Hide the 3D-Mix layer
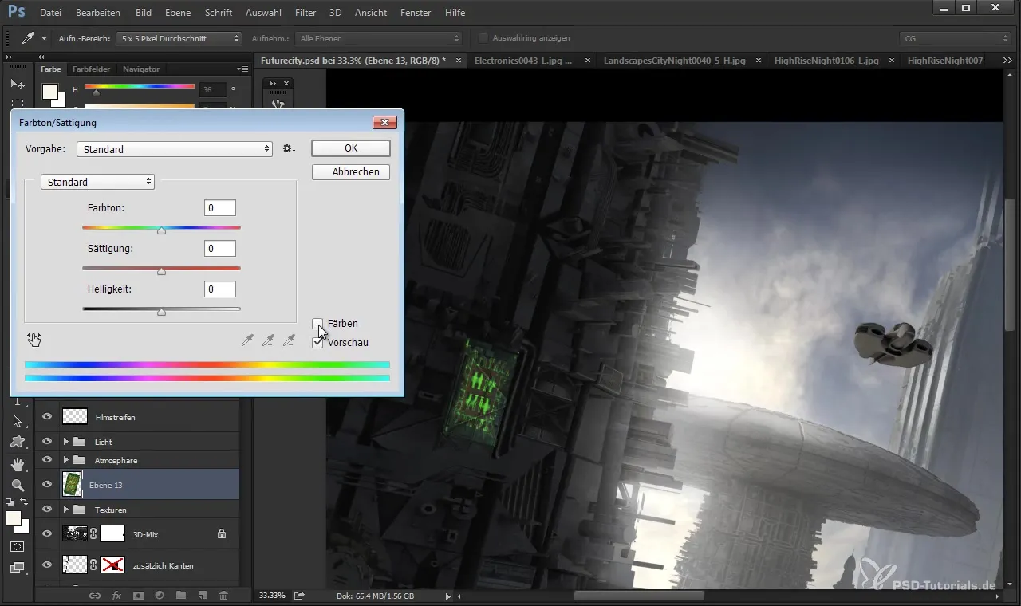The width and height of the screenshot is (1021, 606). pos(47,533)
